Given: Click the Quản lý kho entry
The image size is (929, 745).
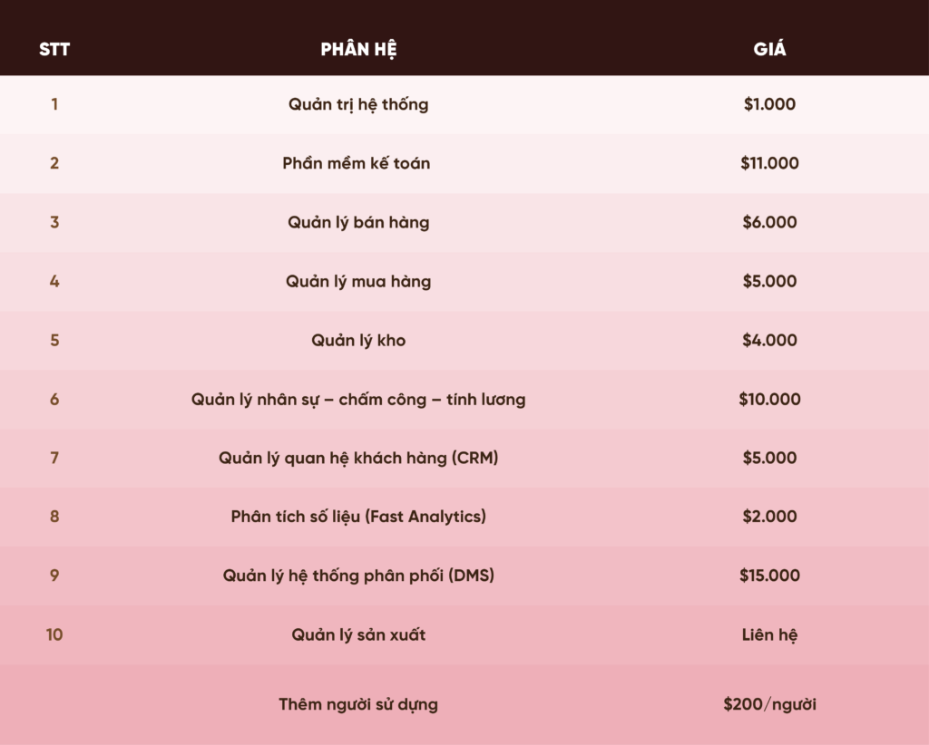Looking at the screenshot, I should 358,340.
